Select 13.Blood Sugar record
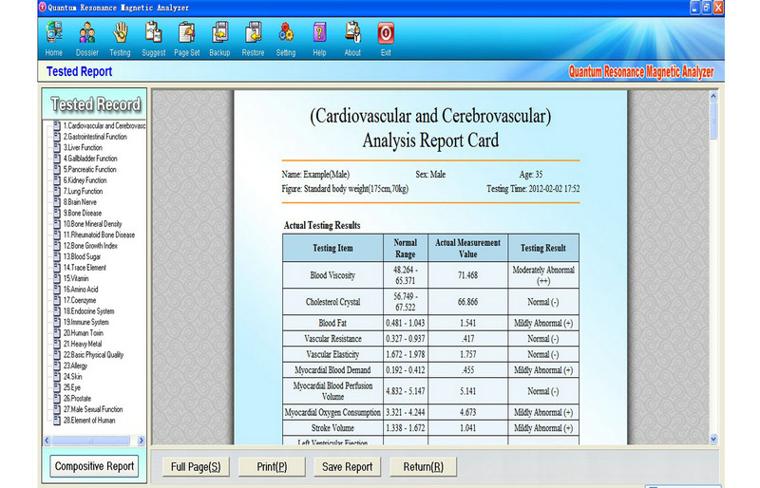The height and width of the screenshot is (488, 760). pos(82,256)
